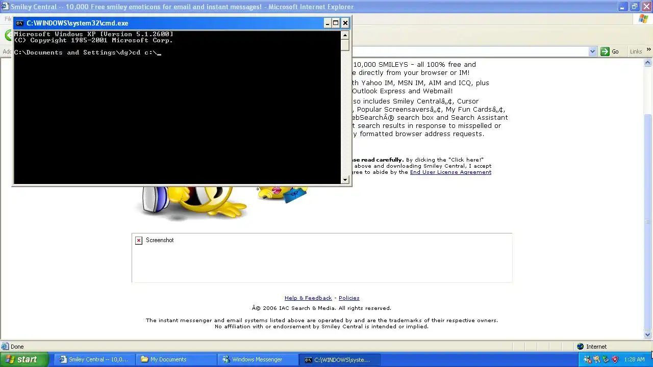Screen dimensions: 653x367
Task: Click into the Internet Explorer address field
Action: 469,51
